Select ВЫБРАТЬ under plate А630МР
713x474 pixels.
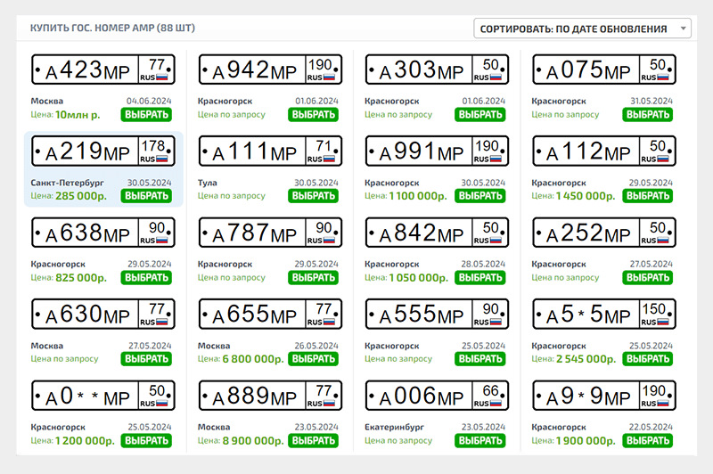[146, 359]
